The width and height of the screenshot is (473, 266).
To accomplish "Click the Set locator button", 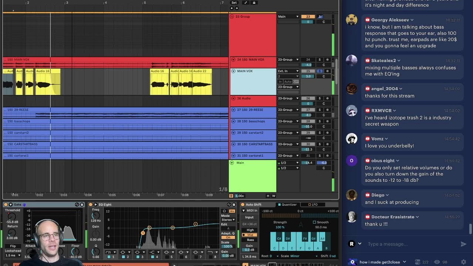I will (234, 3).
